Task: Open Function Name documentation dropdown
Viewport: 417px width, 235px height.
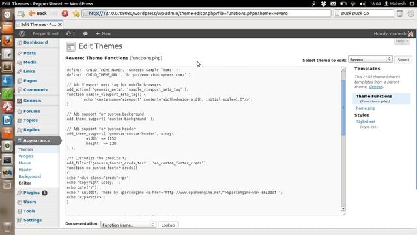Action: (x=128, y=225)
